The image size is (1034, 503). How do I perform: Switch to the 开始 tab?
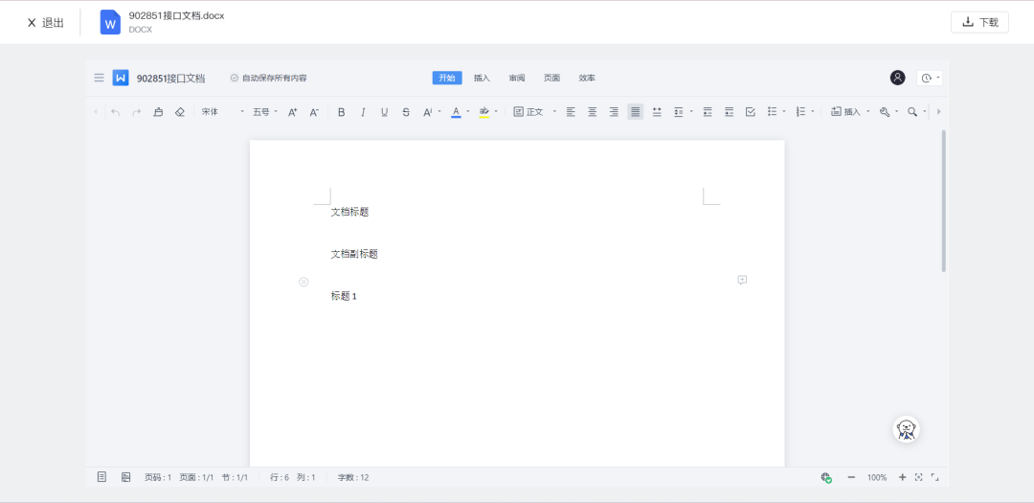(447, 78)
